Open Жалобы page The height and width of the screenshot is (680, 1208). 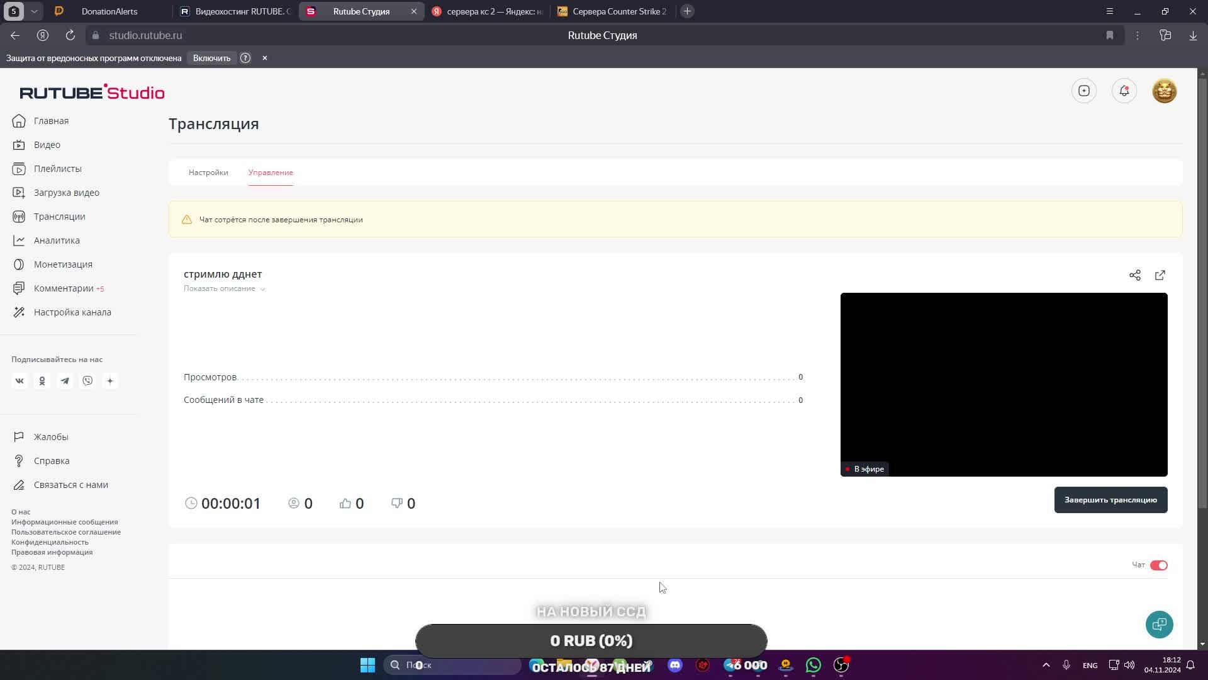[40, 437]
